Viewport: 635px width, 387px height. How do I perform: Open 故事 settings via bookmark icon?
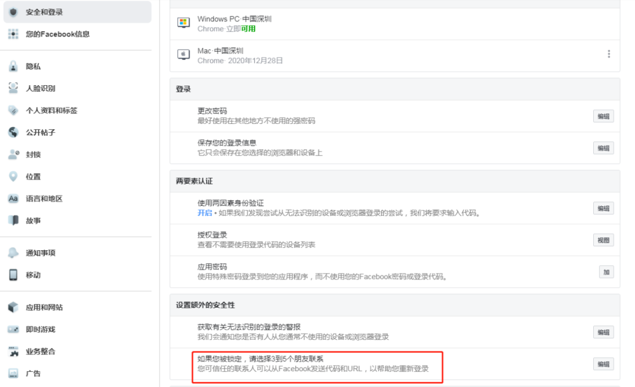click(x=13, y=220)
